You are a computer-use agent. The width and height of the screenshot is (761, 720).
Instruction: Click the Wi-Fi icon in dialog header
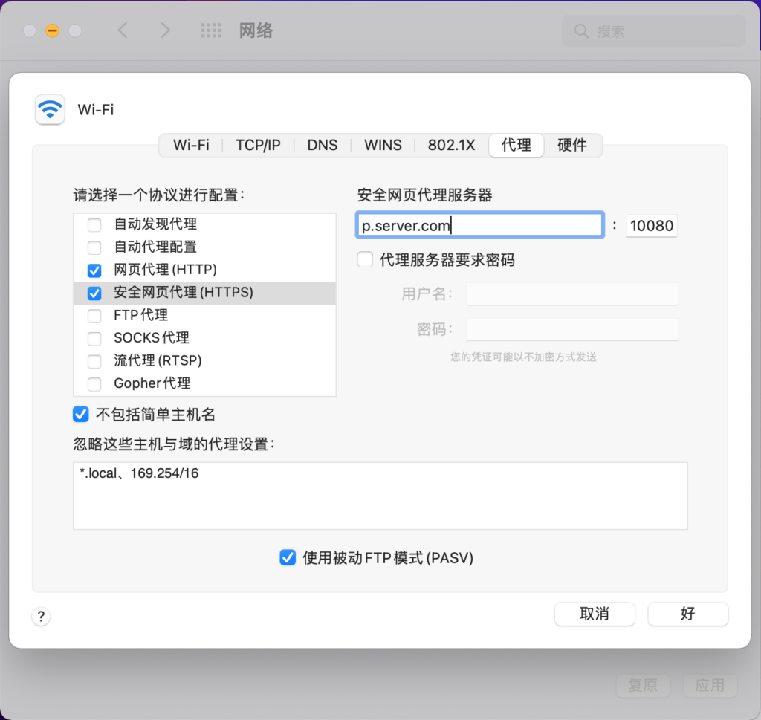point(50,110)
